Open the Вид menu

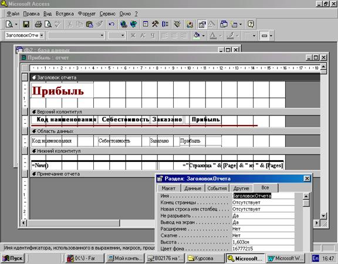[x=48, y=14]
